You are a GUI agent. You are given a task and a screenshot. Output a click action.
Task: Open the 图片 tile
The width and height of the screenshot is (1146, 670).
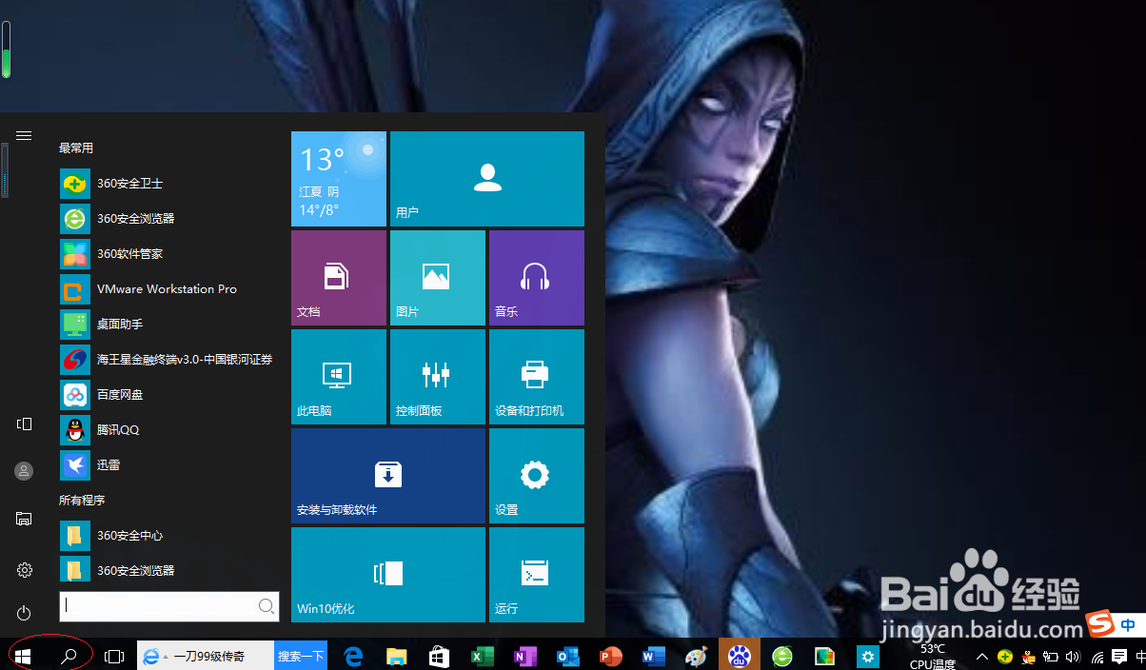[x=438, y=278]
